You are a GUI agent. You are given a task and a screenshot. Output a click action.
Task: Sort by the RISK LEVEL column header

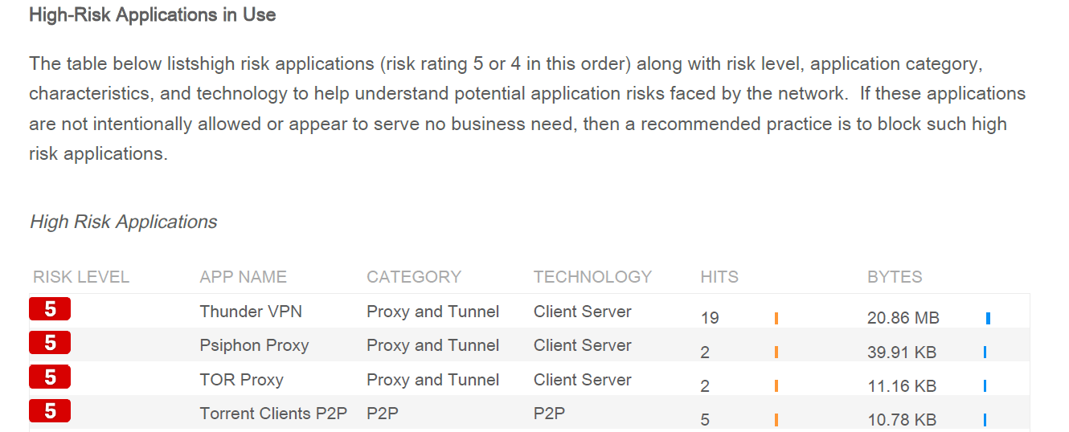point(81,277)
